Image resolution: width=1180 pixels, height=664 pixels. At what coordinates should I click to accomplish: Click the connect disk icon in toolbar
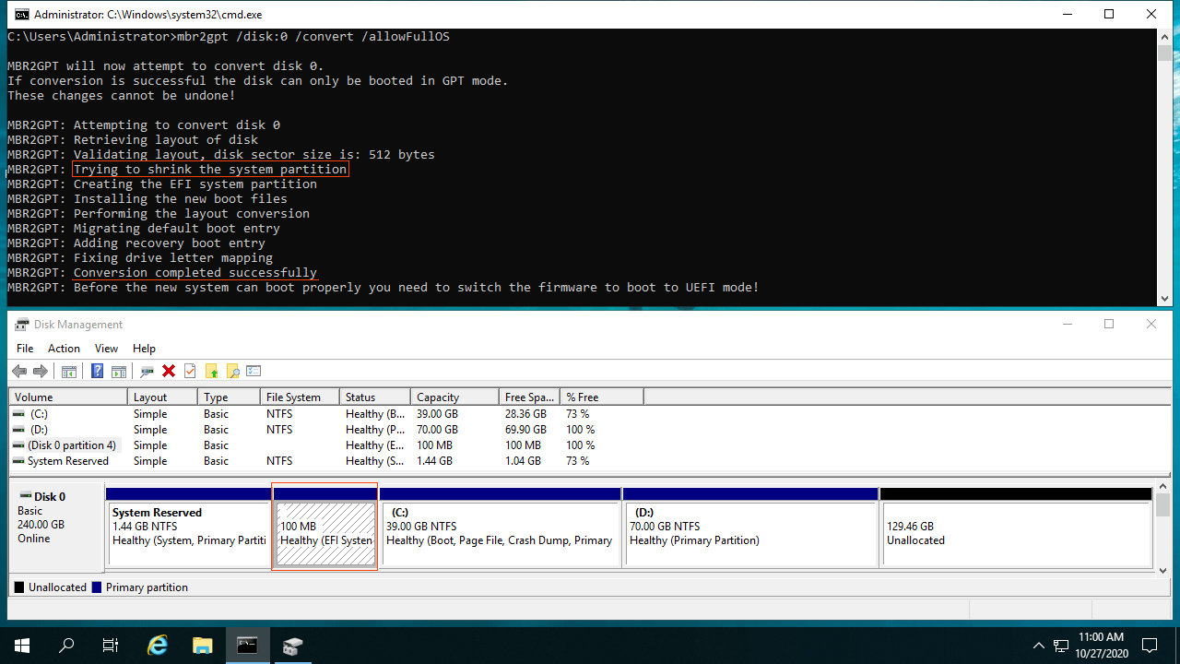(x=147, y=371)
